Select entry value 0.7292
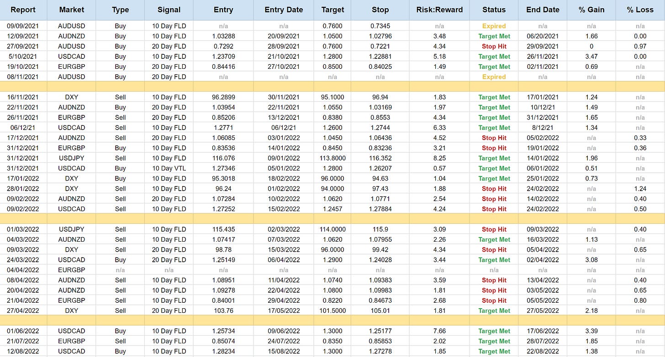Viewport: 665px width, 357px height. click(223, 46)
